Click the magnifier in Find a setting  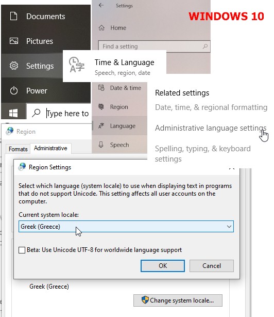click(x=205, y=46)
